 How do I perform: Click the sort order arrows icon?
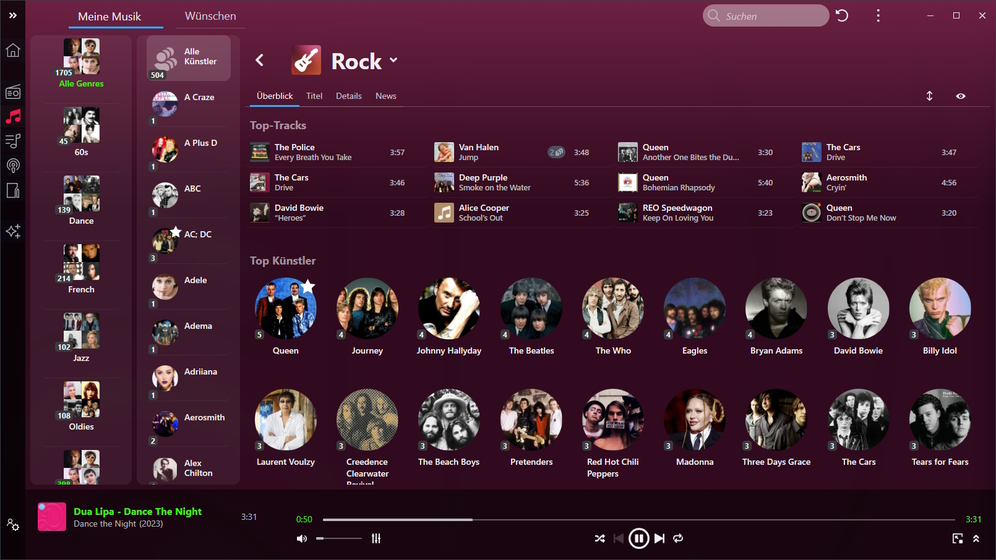pos(929,96)
